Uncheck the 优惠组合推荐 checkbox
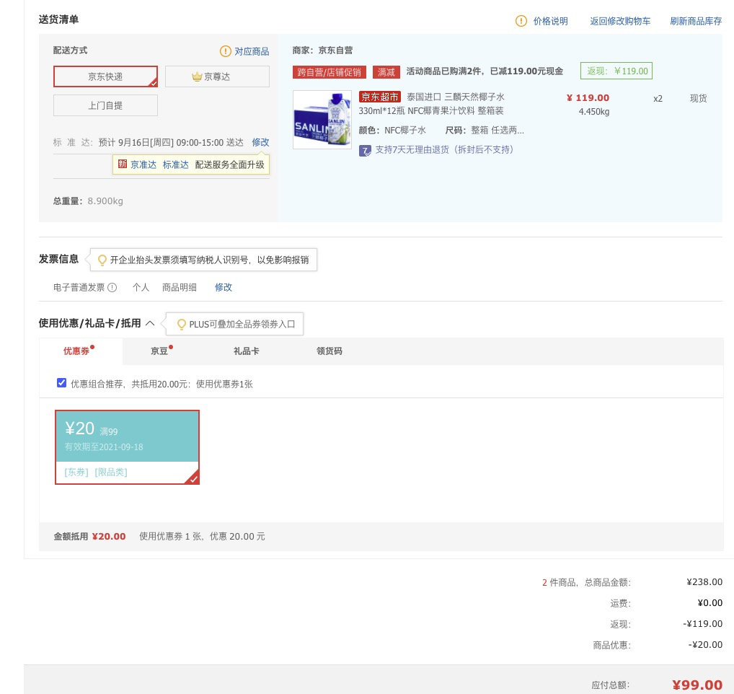The image size is (734, 694). tap(61, 383)
